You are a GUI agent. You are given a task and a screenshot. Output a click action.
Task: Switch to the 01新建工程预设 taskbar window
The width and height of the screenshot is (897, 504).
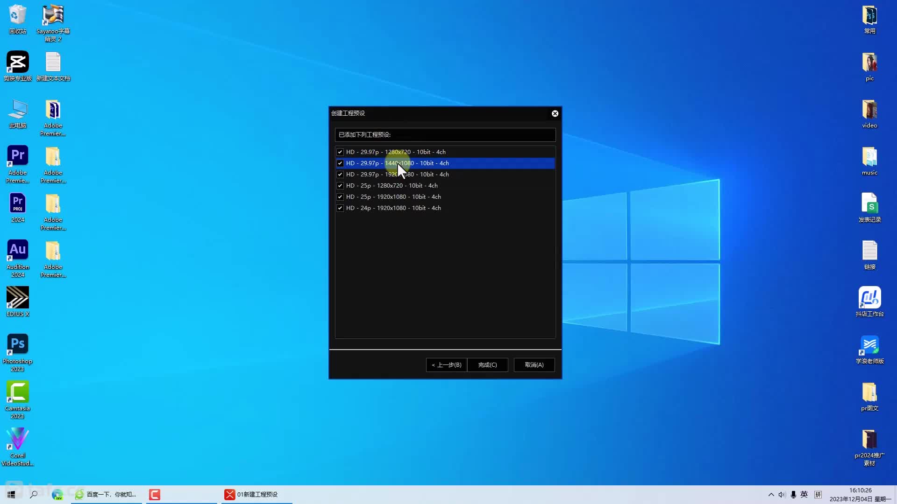(x=256, y=494)
